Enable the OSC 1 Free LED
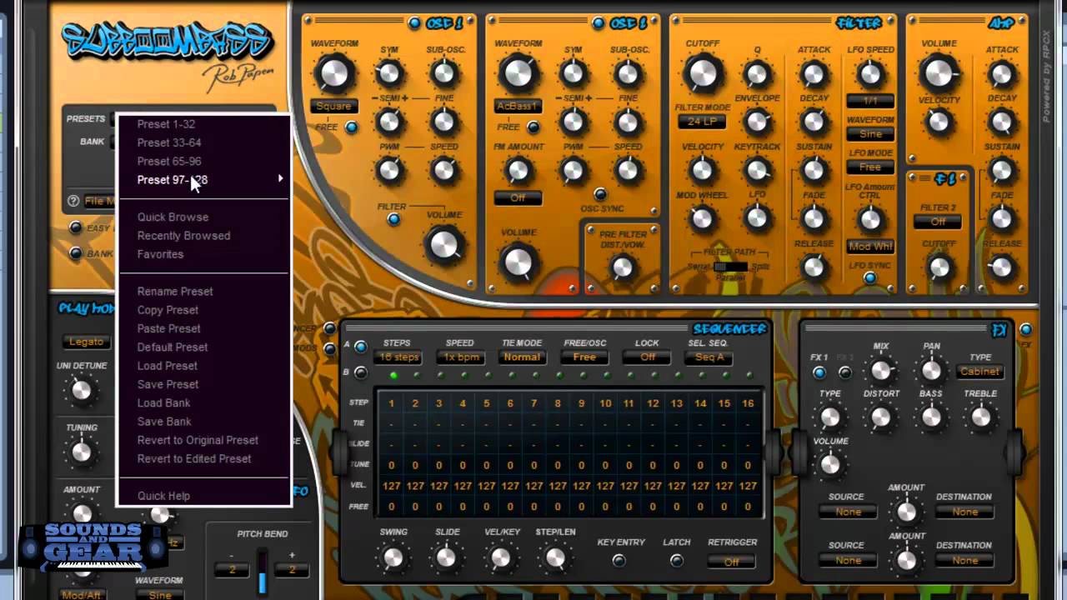Image resolution: width=1067 pixels, height=600 pixels. (351, 127)
